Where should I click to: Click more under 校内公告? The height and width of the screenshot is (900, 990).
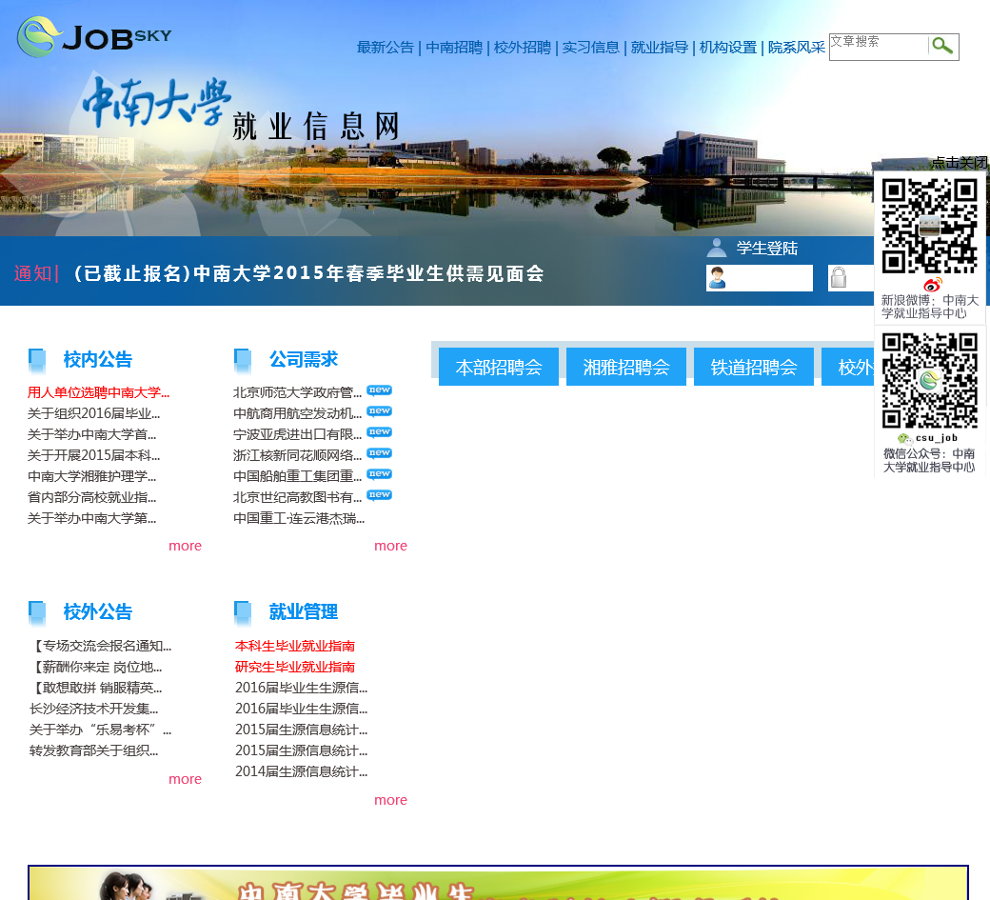coord(185,546)
